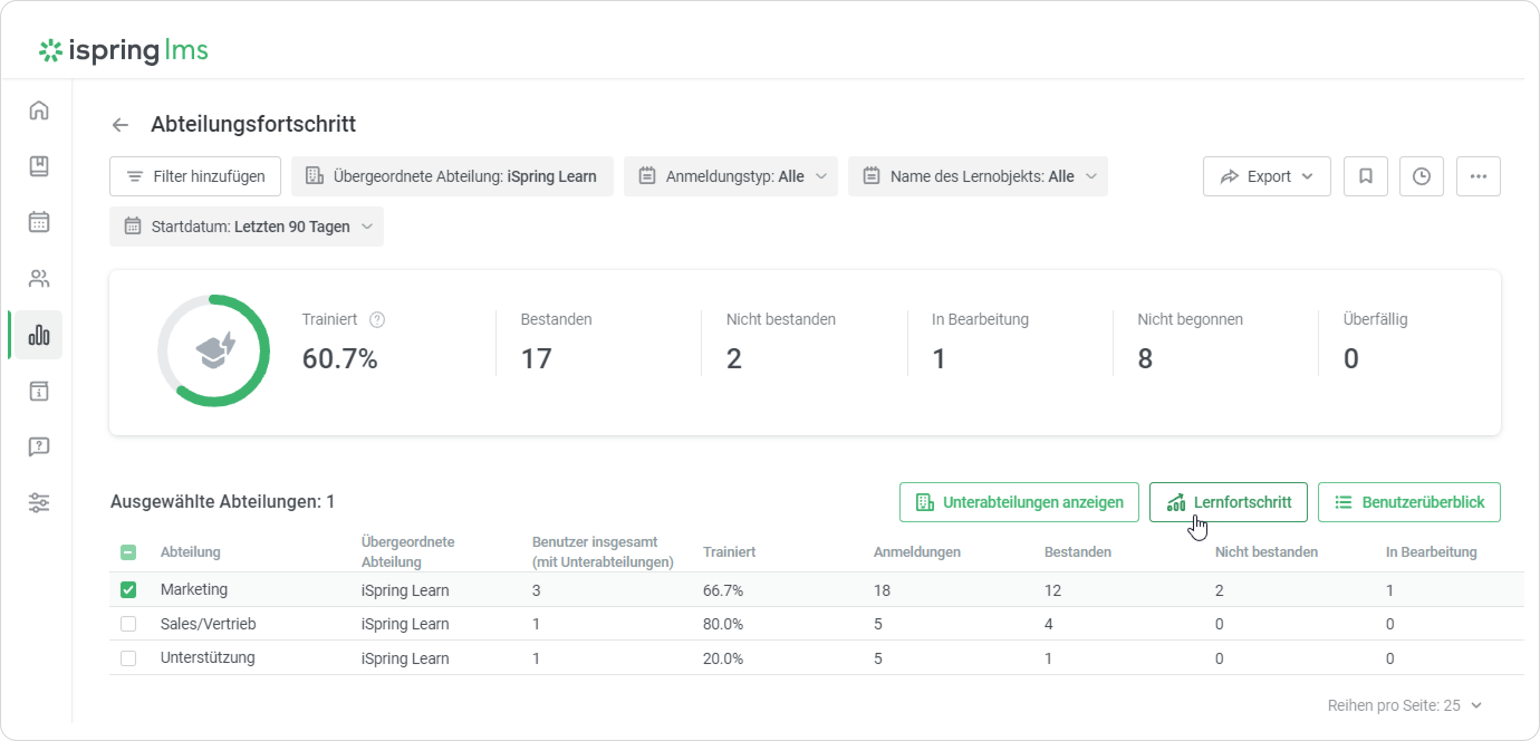Uncheck the Marketing row checkbox
1540x741 pixels.
coord(128,590)
